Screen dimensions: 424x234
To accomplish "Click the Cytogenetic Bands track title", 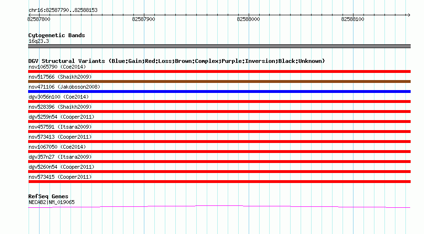I will coord(57,35).
